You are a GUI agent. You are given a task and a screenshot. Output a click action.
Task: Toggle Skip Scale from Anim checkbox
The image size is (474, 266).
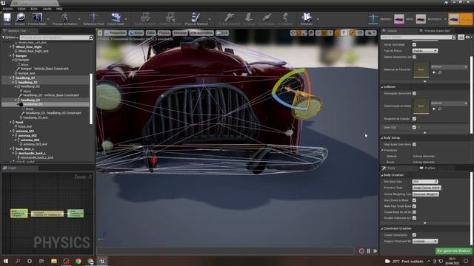tap(414, 145)
